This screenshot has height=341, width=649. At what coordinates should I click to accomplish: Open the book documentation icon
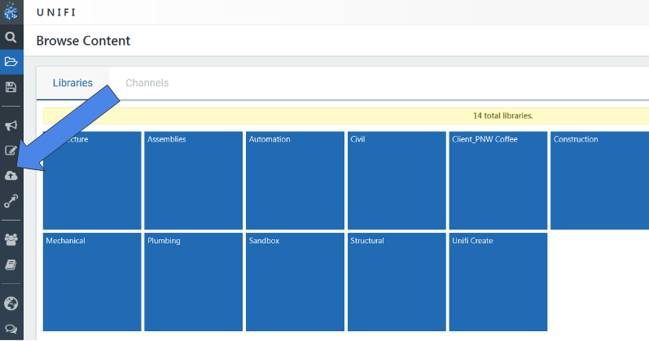[x=11, y=264]
